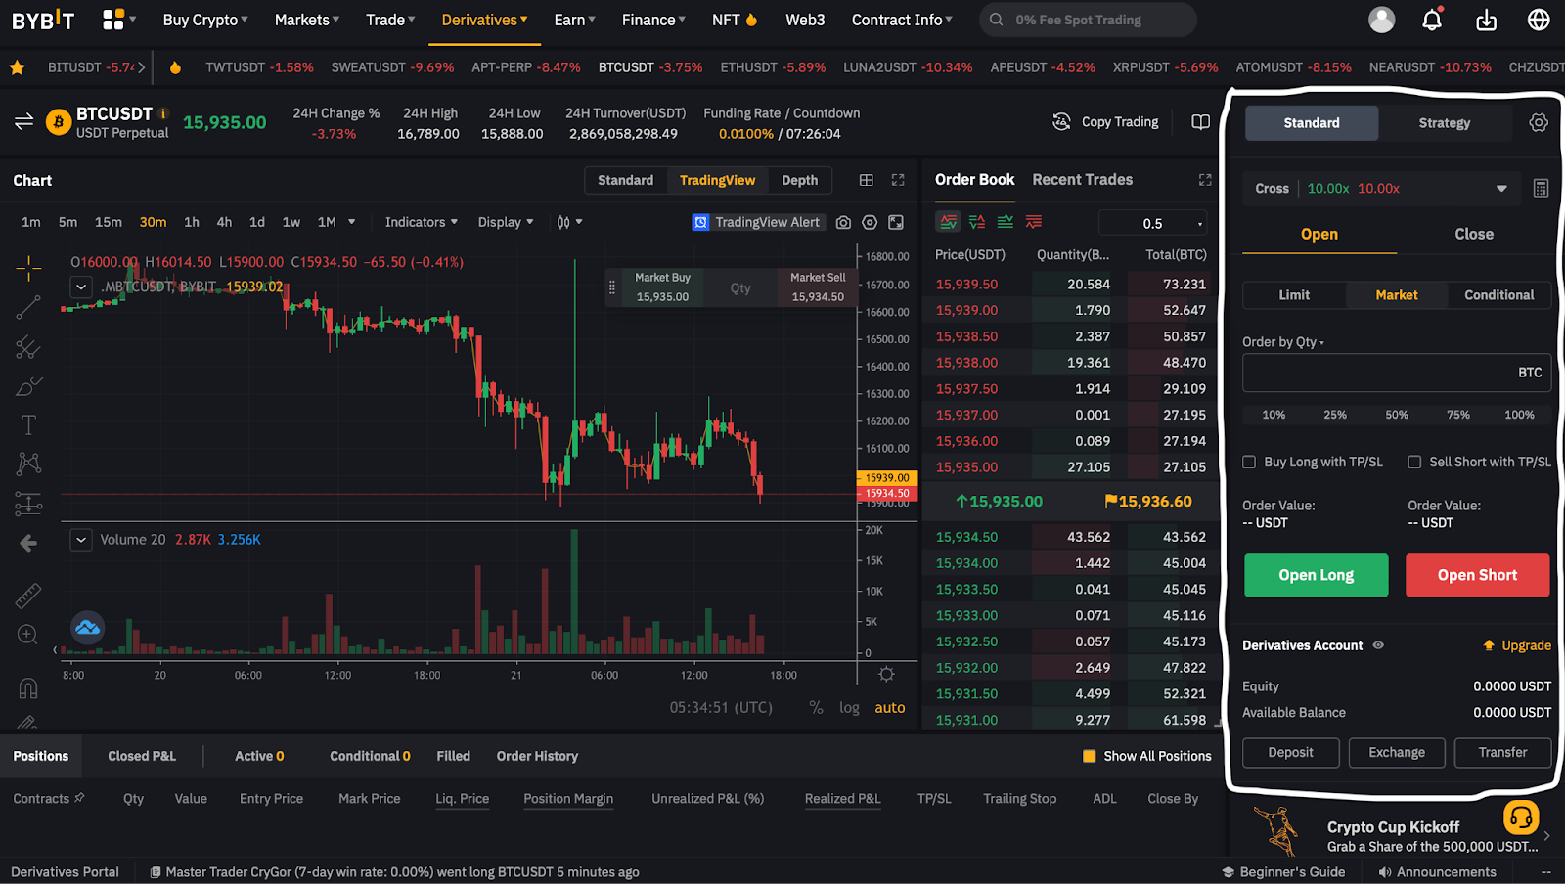
Task: Click the back arrow in drawing toolbar
Action: (28, 543)
